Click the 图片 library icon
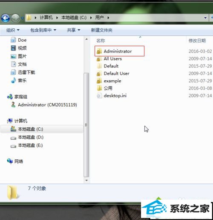Screen dimensions: 213x220 13,56
